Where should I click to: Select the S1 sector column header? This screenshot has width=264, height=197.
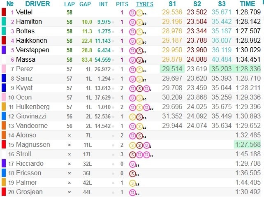tap(172, 4)
